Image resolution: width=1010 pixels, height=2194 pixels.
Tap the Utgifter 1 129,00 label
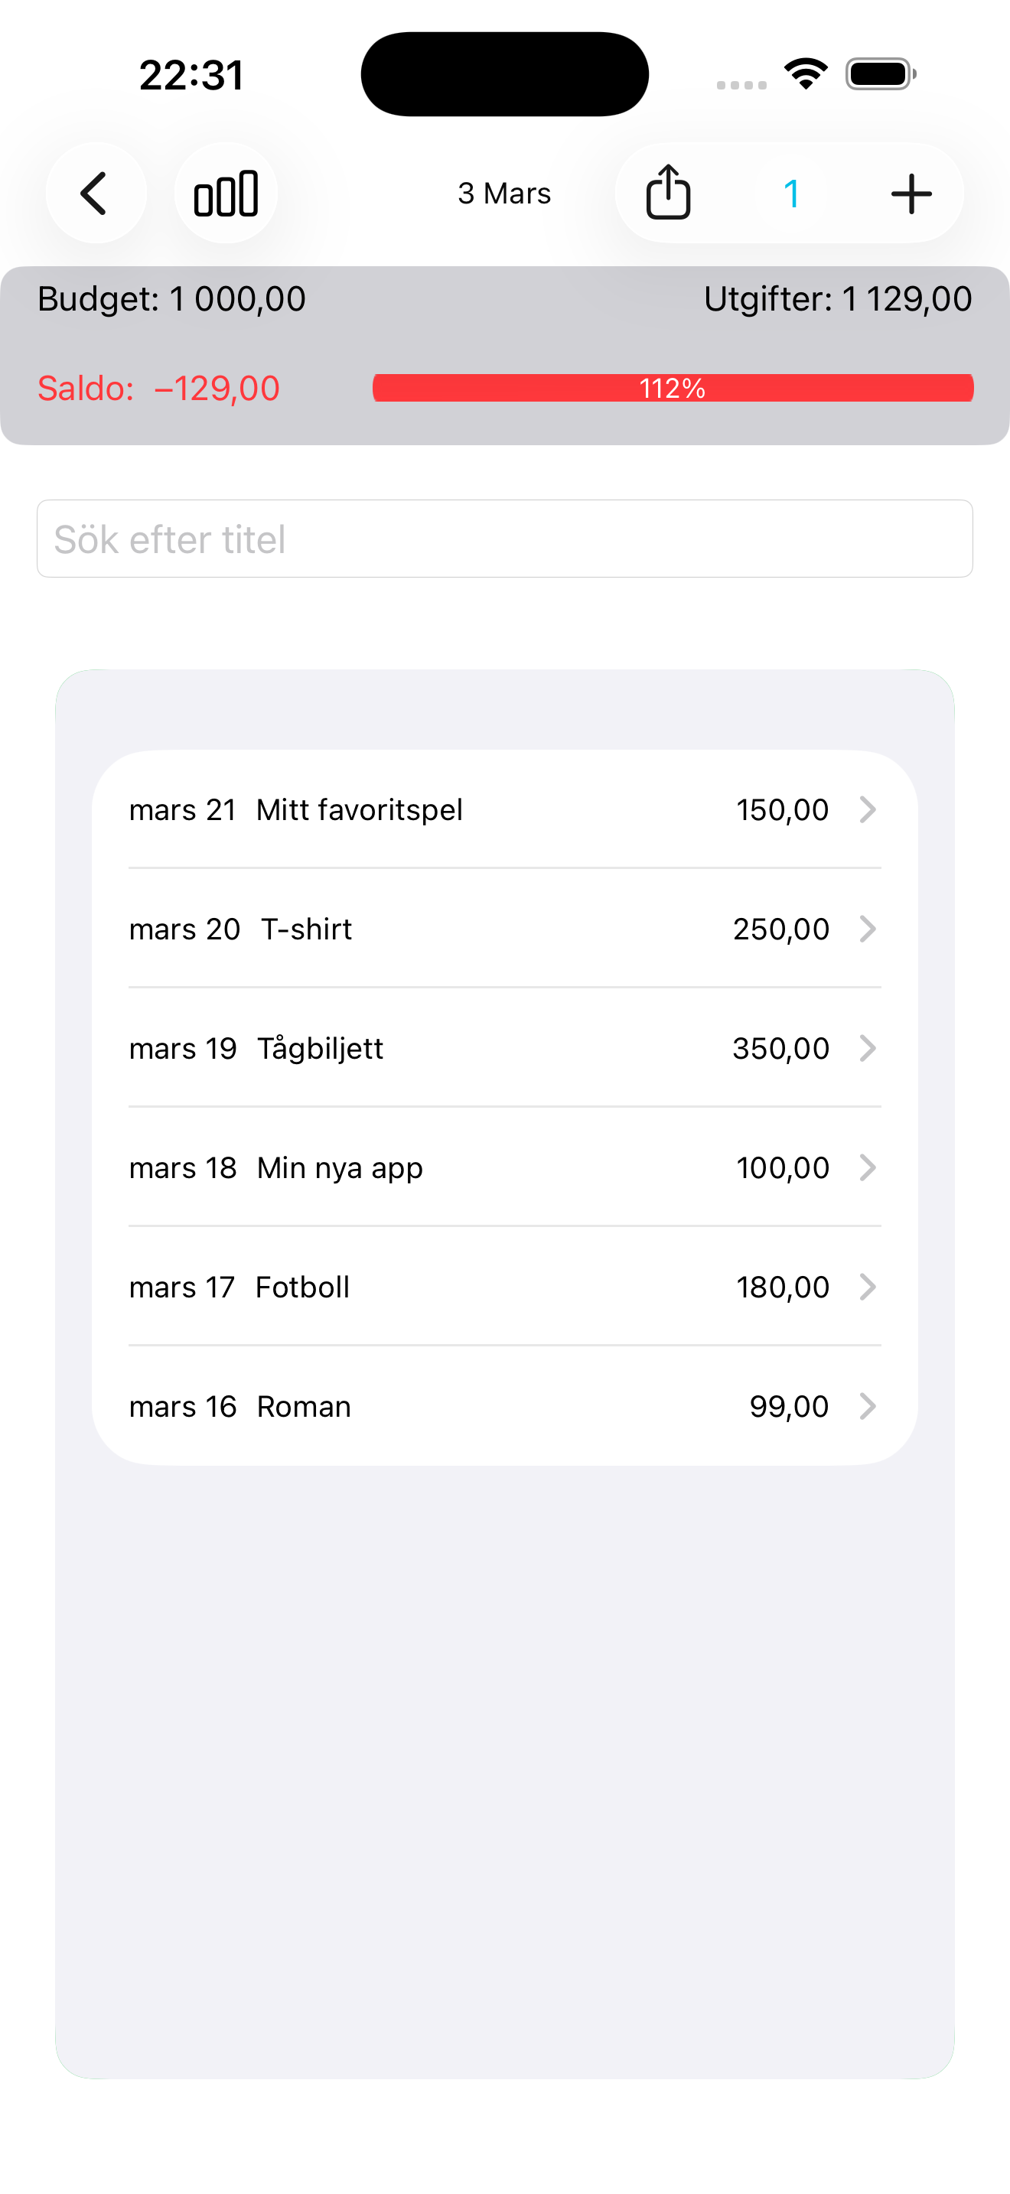[x=837, y=299]
